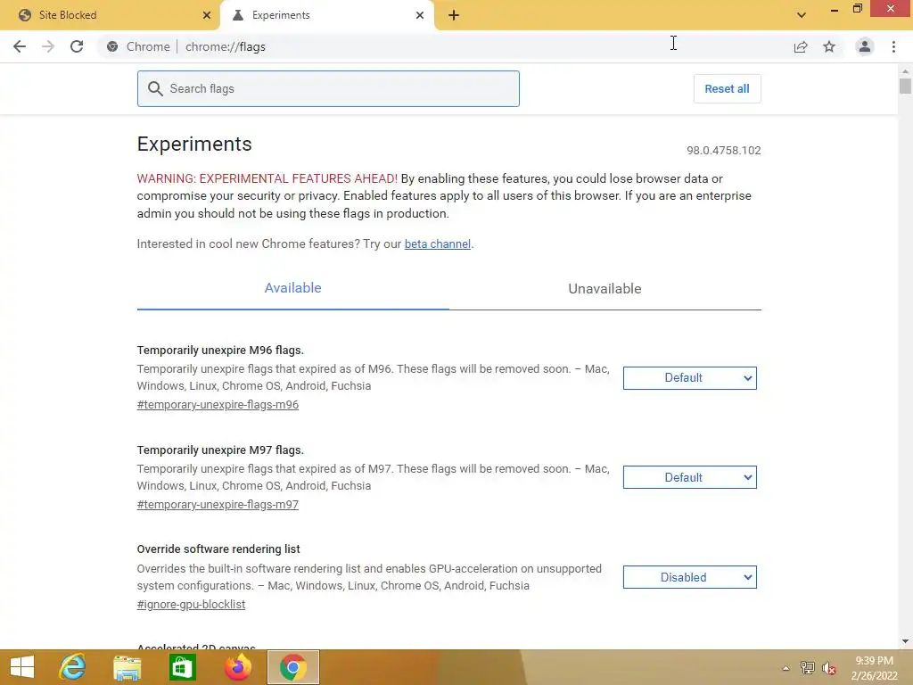Open Override software rendering list dropdown

pyautogui.click(x=689, y=577)
